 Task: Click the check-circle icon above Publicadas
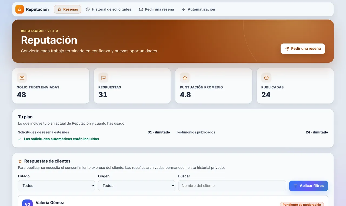coord(266,78)
